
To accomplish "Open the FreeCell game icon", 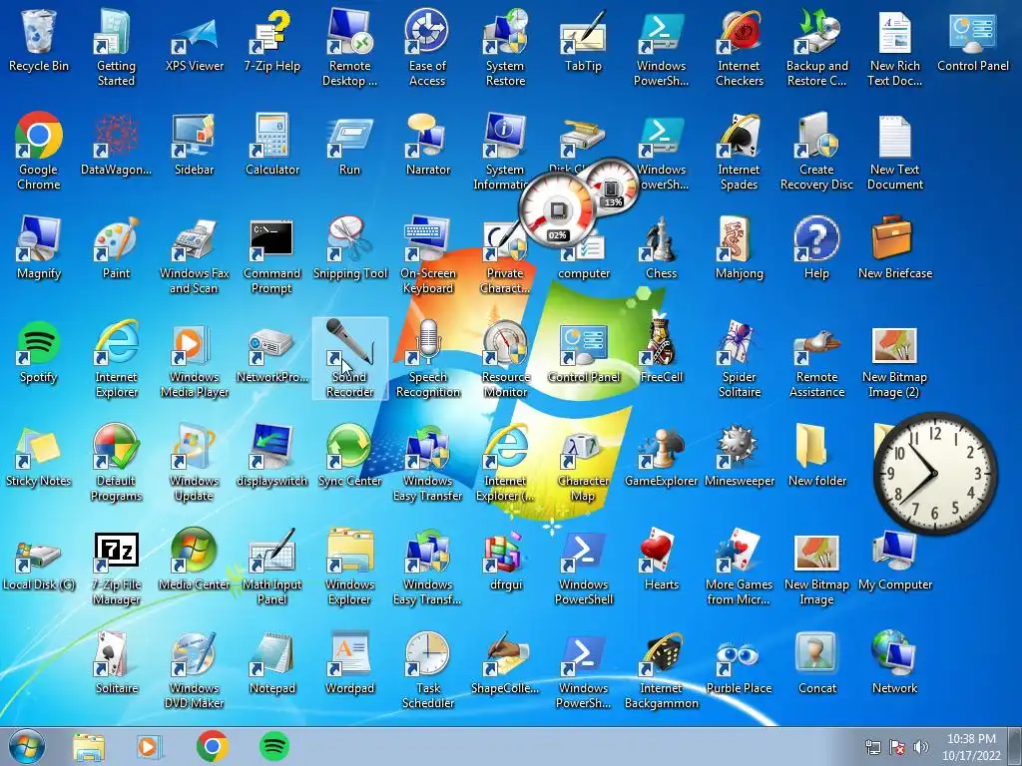I will coord(661,343).
